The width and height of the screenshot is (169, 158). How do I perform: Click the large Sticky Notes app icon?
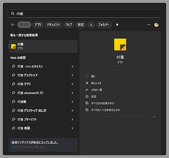[x=120, y=45]
